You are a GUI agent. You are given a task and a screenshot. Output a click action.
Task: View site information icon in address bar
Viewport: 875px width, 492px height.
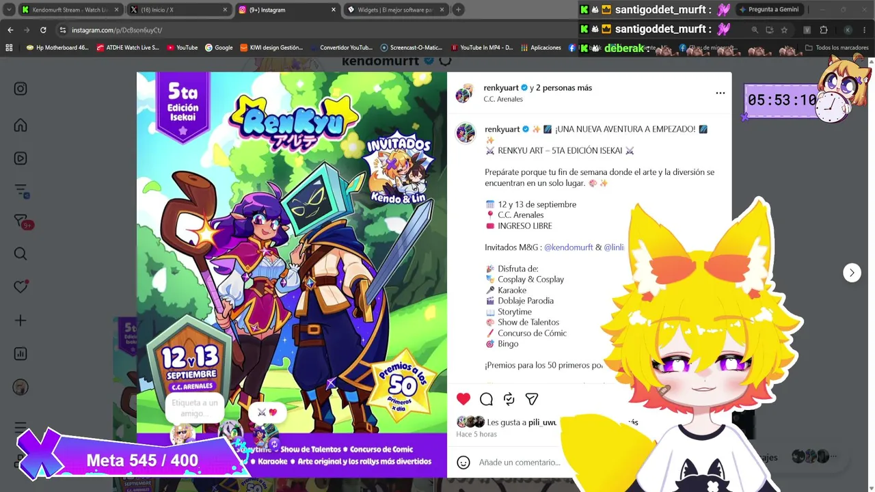63,30
